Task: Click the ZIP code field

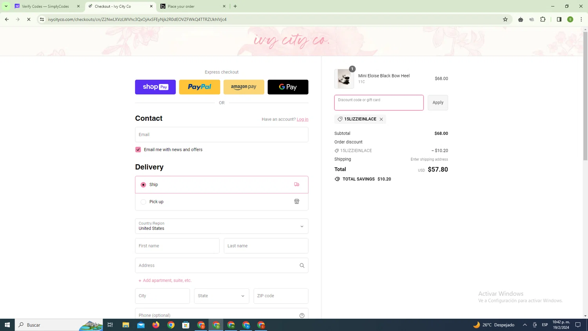Action: [281, 296]
